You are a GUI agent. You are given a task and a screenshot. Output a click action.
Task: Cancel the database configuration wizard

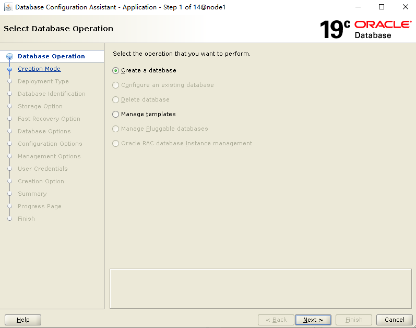(394, 320)
